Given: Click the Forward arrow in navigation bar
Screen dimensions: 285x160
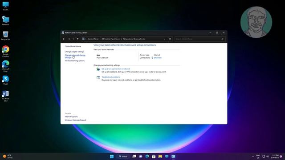Looking at the screenshot, I should pos(69,39).
